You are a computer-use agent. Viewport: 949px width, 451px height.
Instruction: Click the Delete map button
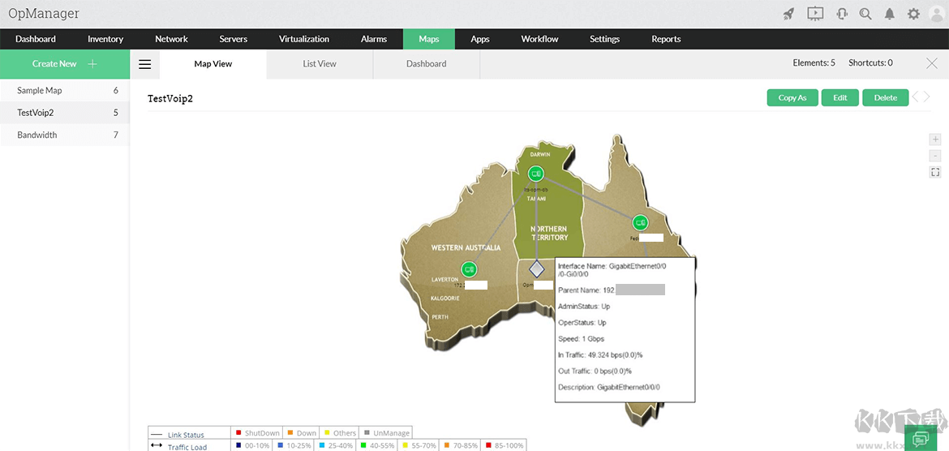tap(886, 97)
